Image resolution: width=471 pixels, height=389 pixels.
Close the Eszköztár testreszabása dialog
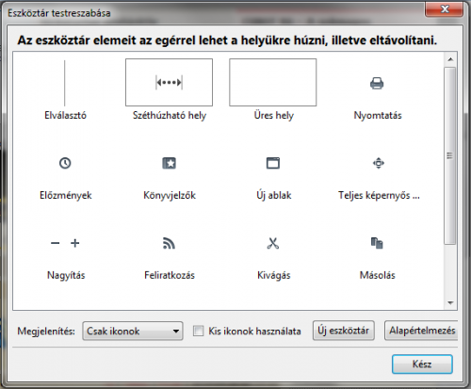pos(444,9)
